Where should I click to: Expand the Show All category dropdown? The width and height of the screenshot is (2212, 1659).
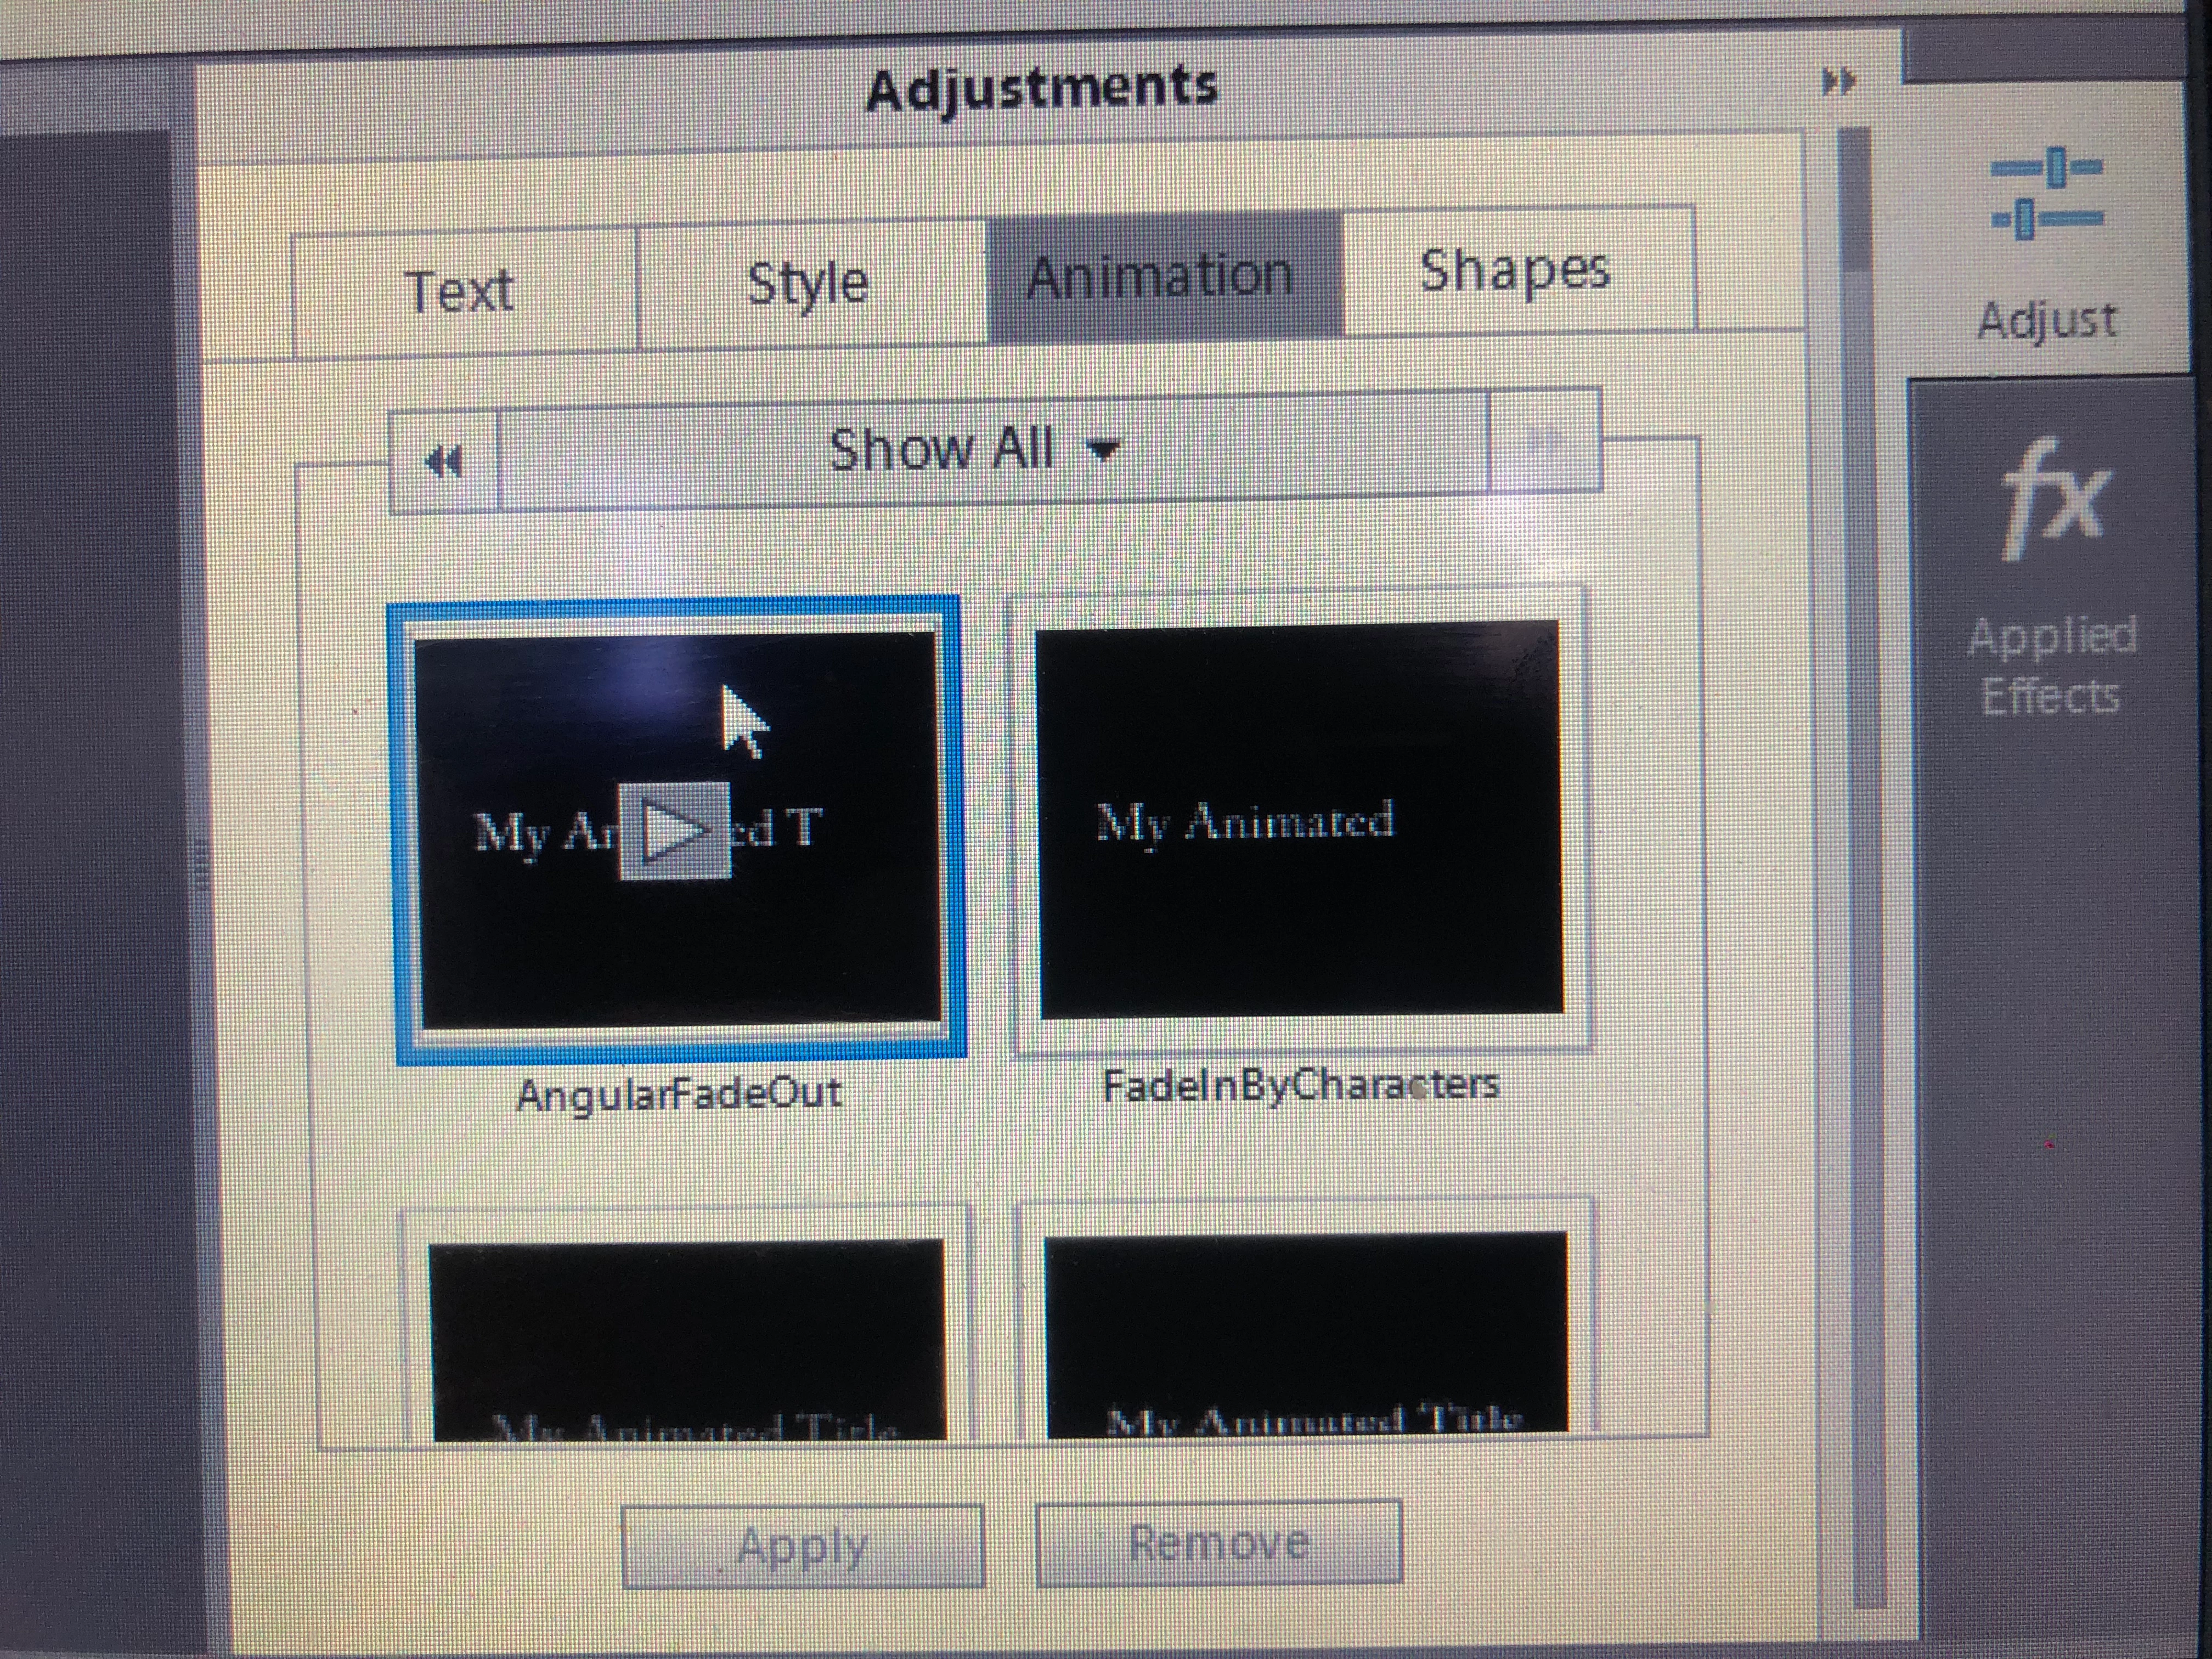click(975, 450)
